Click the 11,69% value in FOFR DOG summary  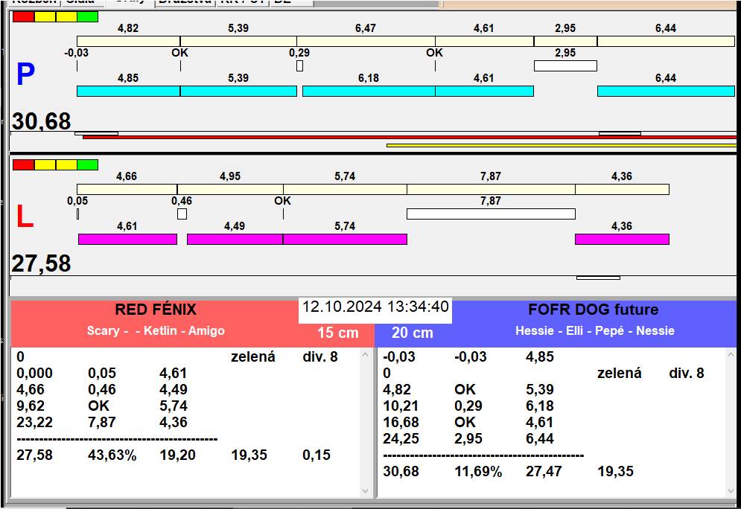(x=478, y=471)
